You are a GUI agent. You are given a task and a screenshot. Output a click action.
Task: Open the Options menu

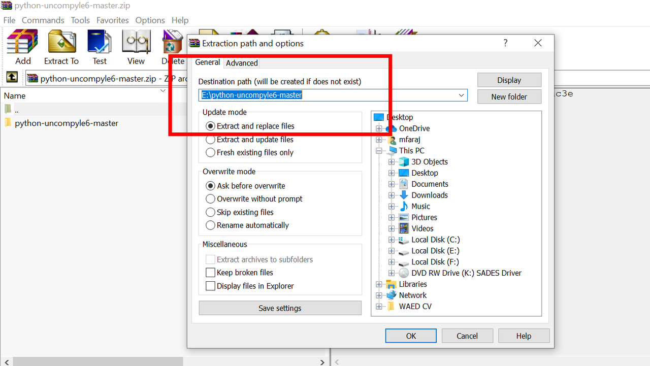[150, 20]
